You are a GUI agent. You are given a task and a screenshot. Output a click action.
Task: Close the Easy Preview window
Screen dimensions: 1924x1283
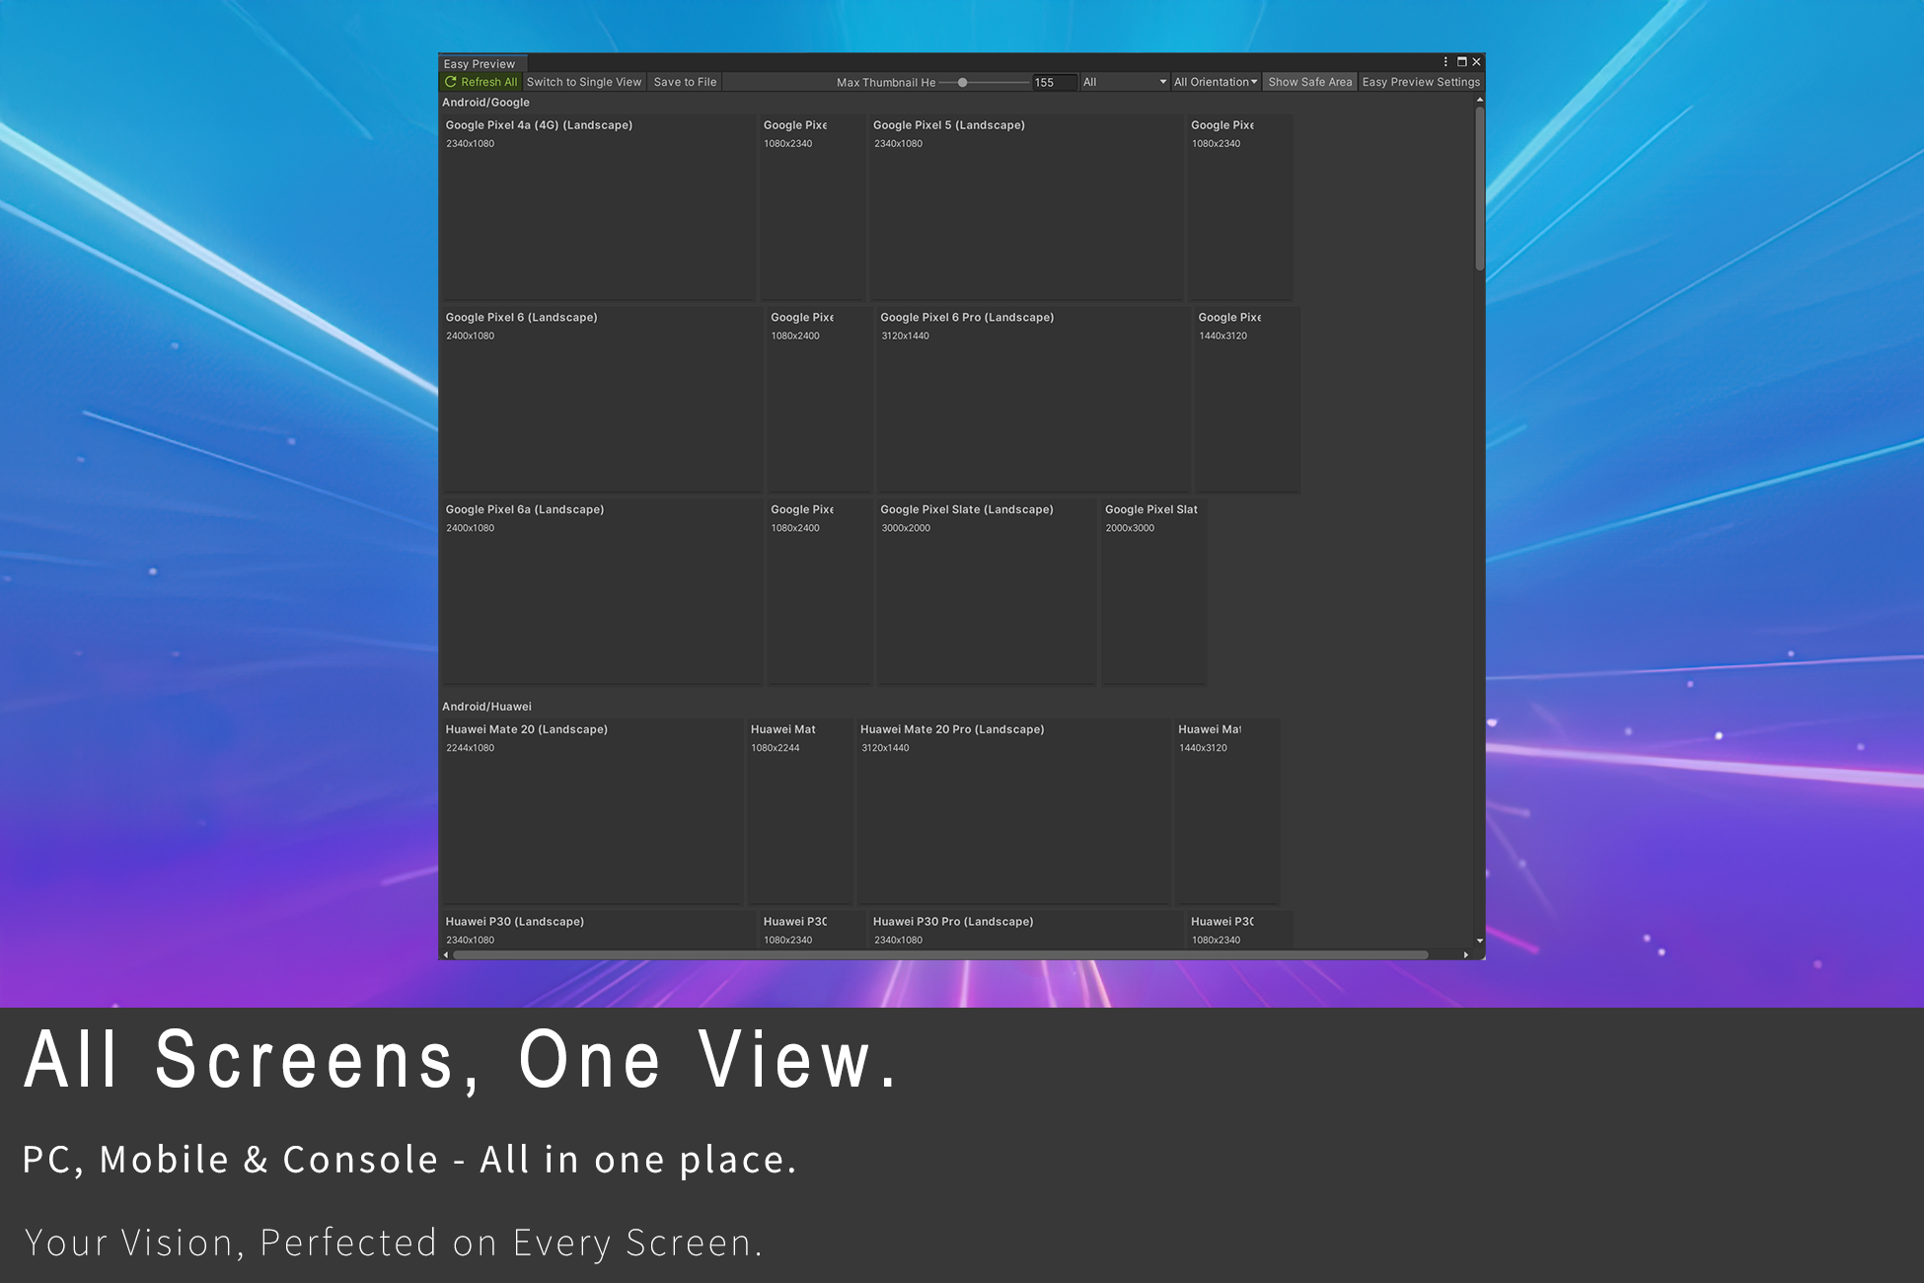click(1477, 62)
